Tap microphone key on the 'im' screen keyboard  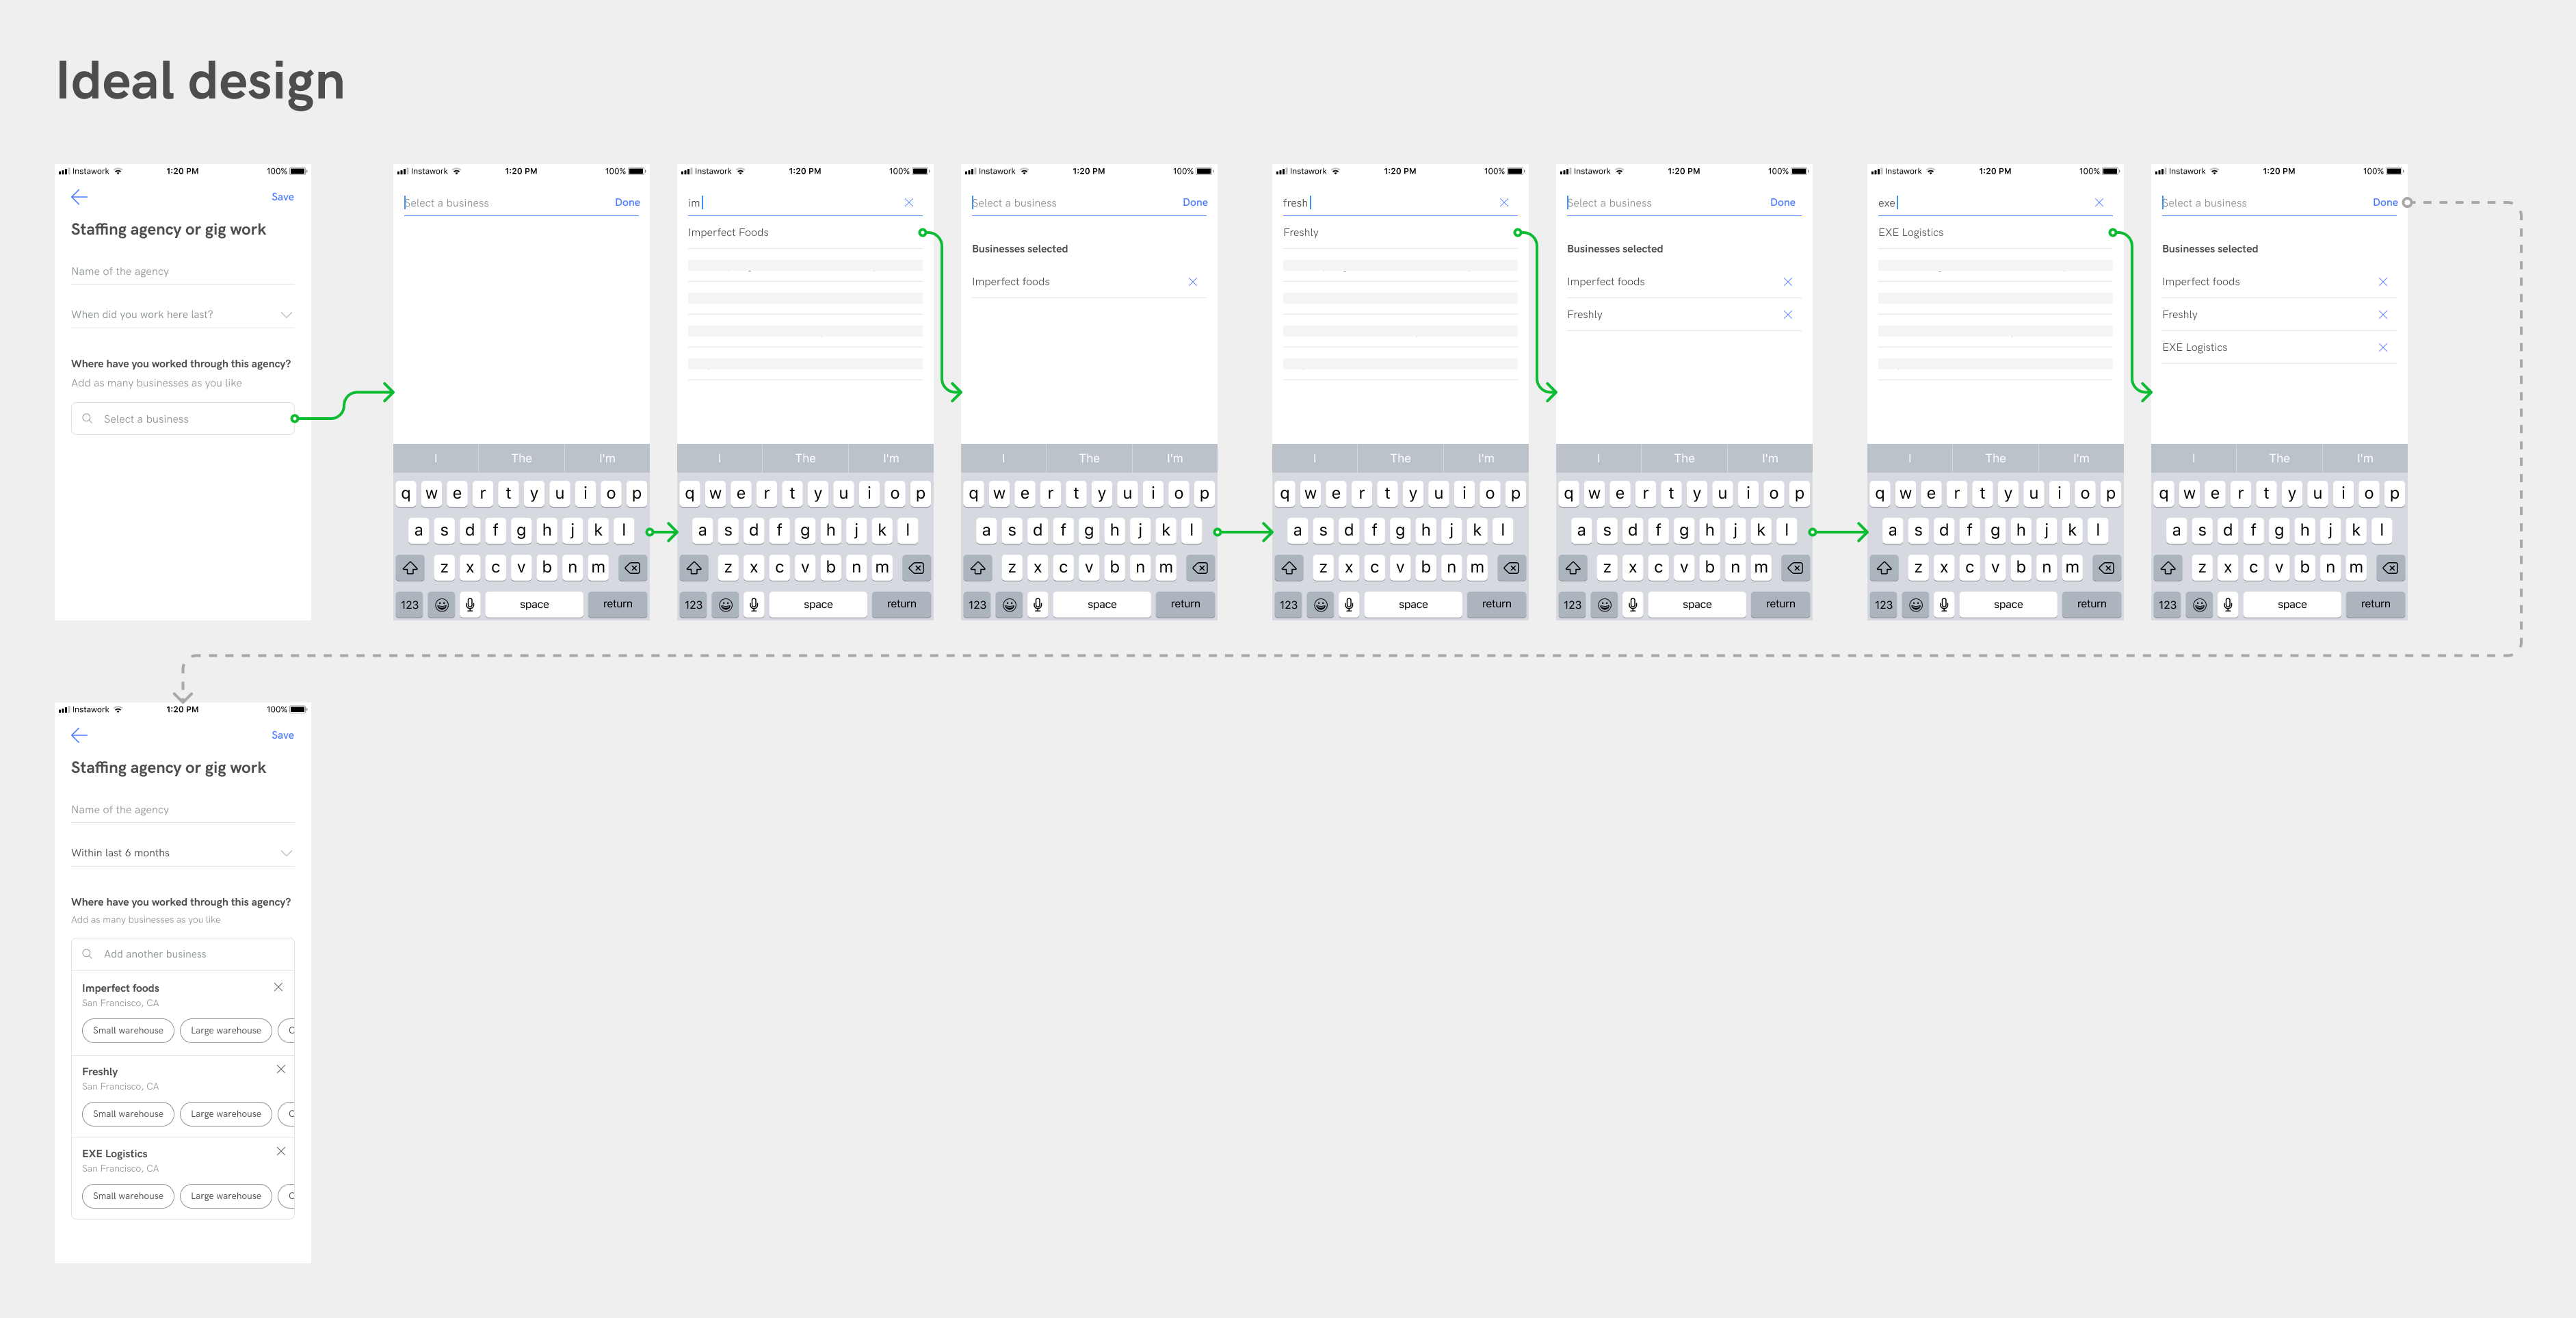pos(754,604)
